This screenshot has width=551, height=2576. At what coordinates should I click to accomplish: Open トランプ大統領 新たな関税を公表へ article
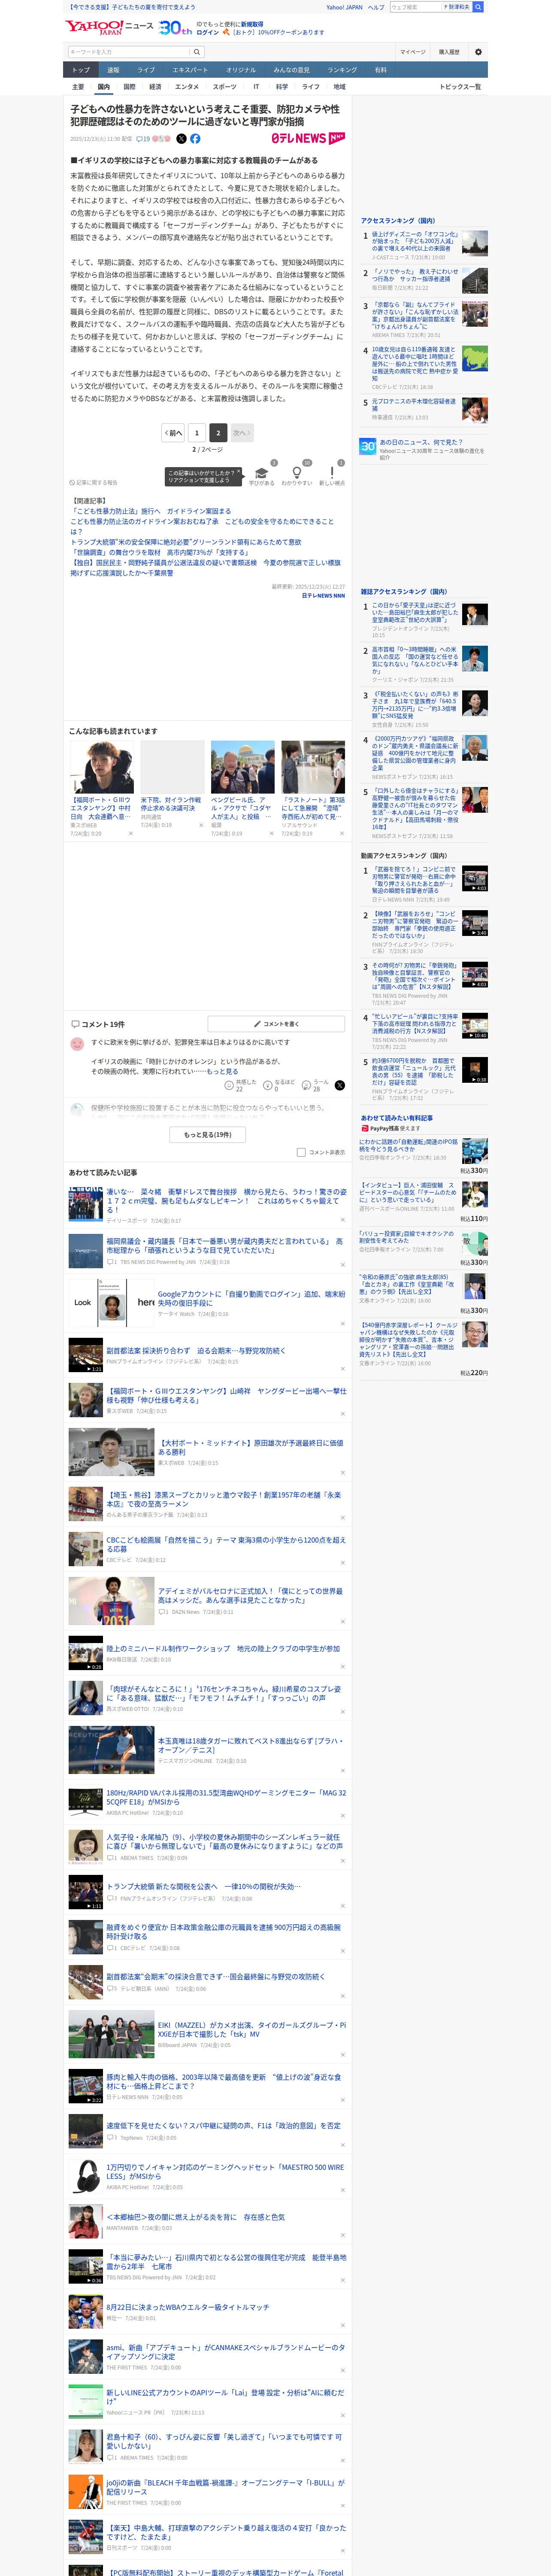(203, 1886)
